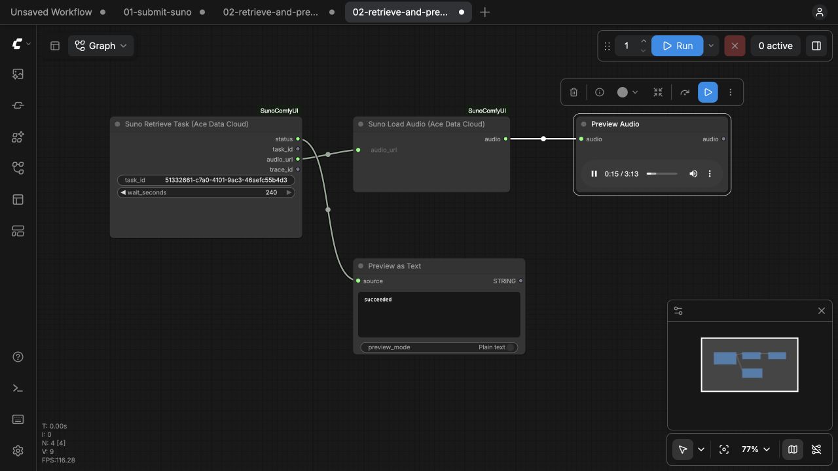The image size is (838, 471).
Task: Open more options in node selection toolbar
Action: (x=731, y=92)
